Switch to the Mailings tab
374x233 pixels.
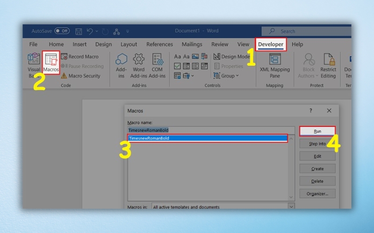(x=192, y=44)
